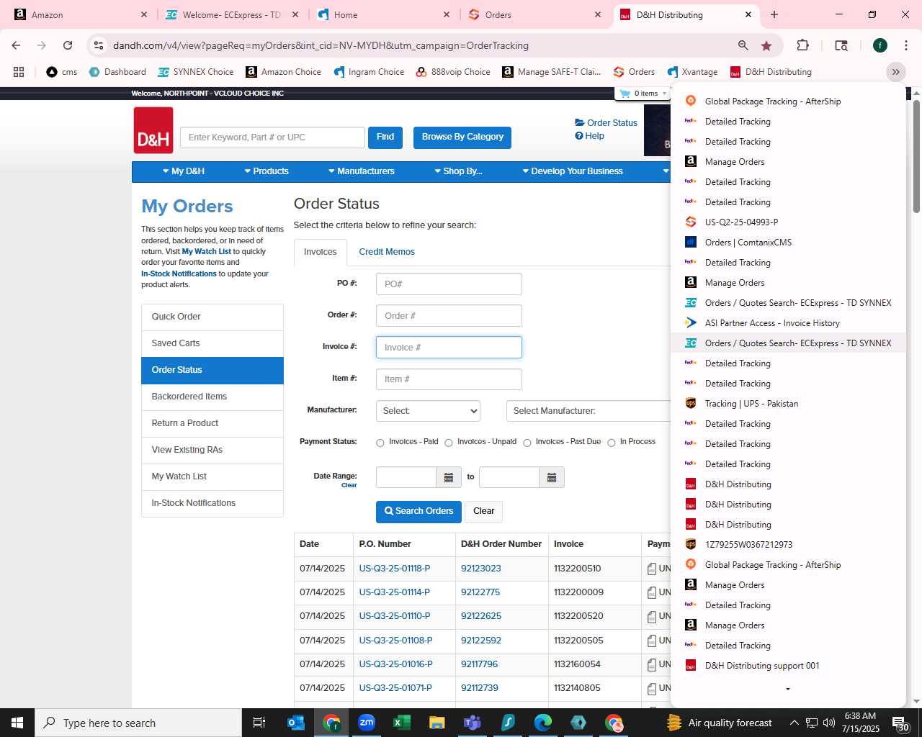Click the PO # input field
This screenshot has height=737, width=922.
click(x=449, y=284)
